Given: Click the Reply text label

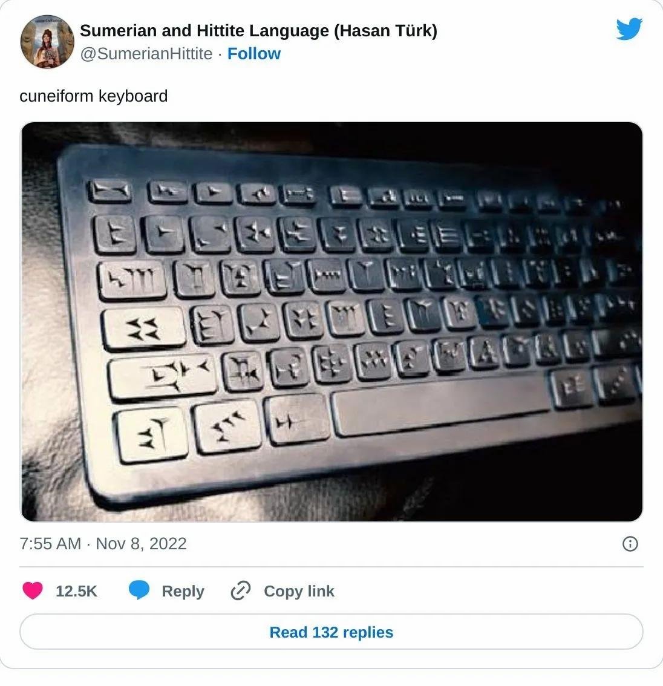Looking at the screenshot, I should point(183,591).
